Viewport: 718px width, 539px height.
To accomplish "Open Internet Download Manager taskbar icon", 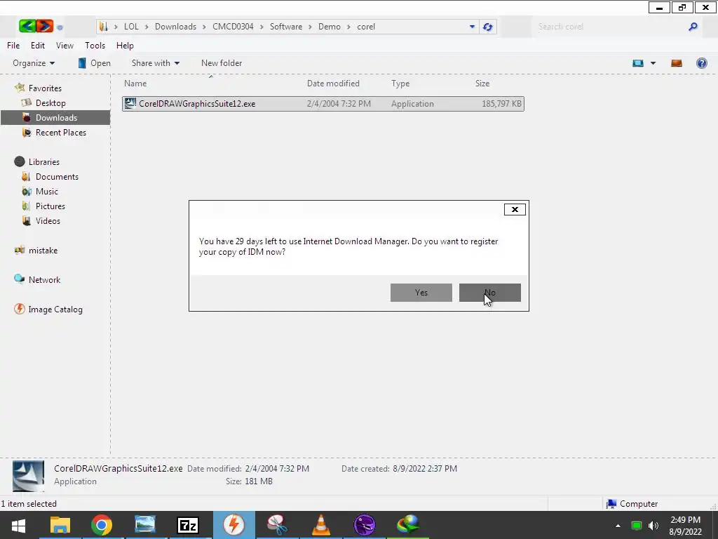I will point(407,525).
